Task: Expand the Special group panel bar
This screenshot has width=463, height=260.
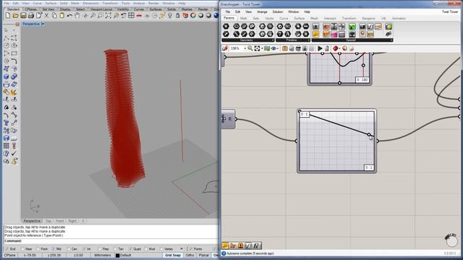Action: pyautogui.click(x=352, y=40)
